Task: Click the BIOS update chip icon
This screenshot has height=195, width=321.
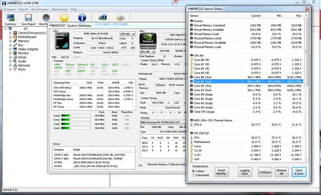Action: point(120,18)
